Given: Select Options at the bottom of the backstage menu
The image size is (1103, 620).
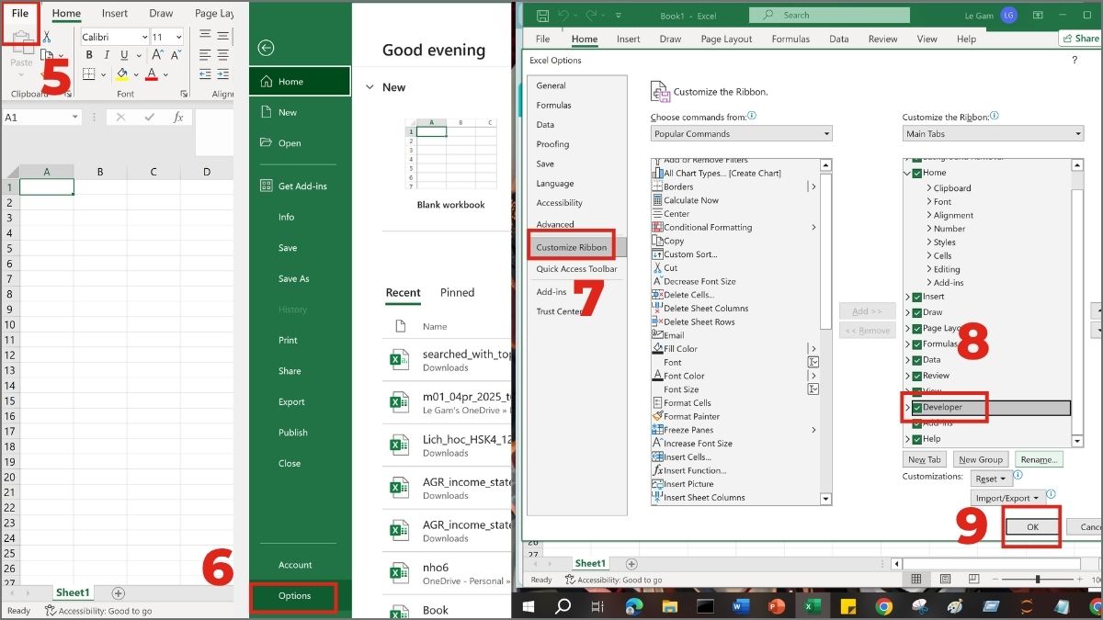Looking at the screenshot, I should point(295,596).
